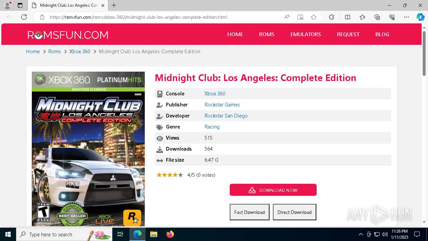Image resolution: width=428 pixels, height=241 pixels.
Task: Open the BLOG menu item
Action: (x=382, y=34)
